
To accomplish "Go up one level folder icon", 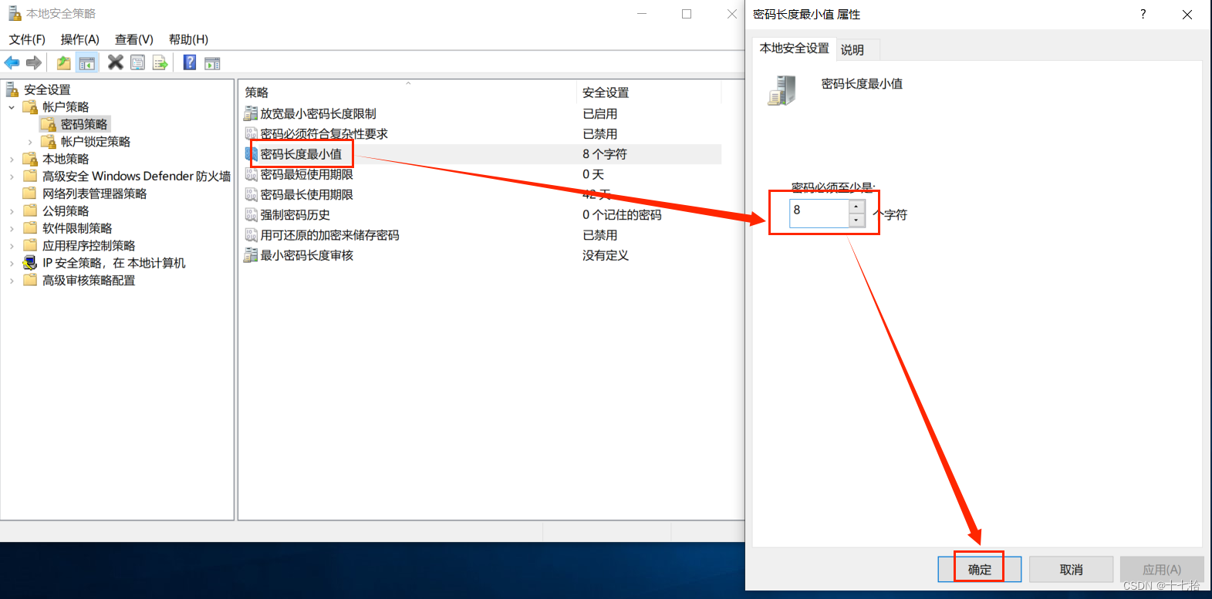I will (x=64, y=63).
